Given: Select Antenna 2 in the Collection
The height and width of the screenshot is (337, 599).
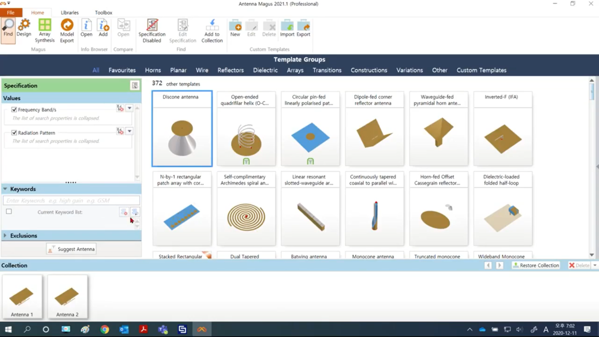Looking at the screenshot, I should pyautogui.click(x=67, y=297).
